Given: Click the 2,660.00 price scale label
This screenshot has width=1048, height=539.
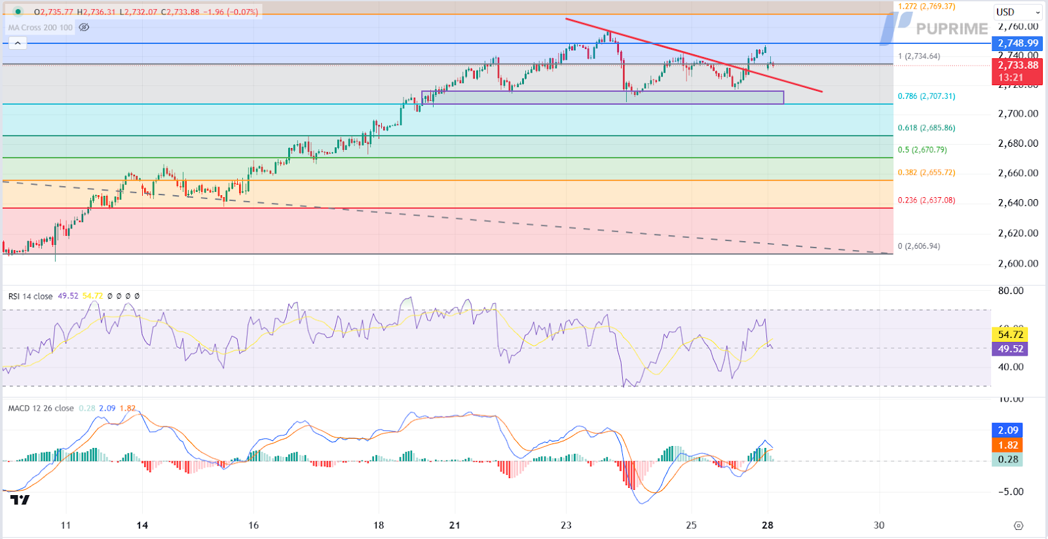Looking at the screenshot, I should (x=1018, y=173).
